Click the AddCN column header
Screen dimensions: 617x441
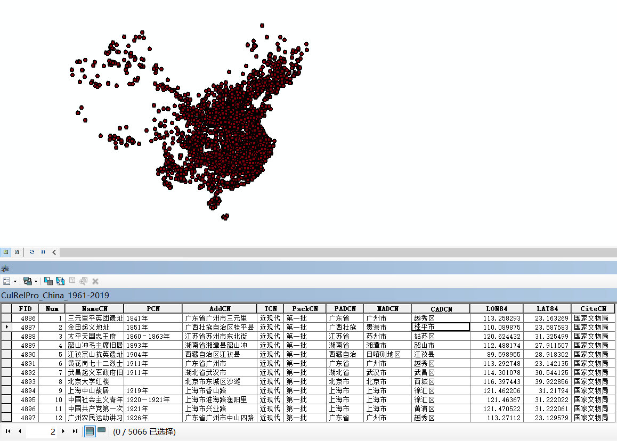tap(220, 309)
